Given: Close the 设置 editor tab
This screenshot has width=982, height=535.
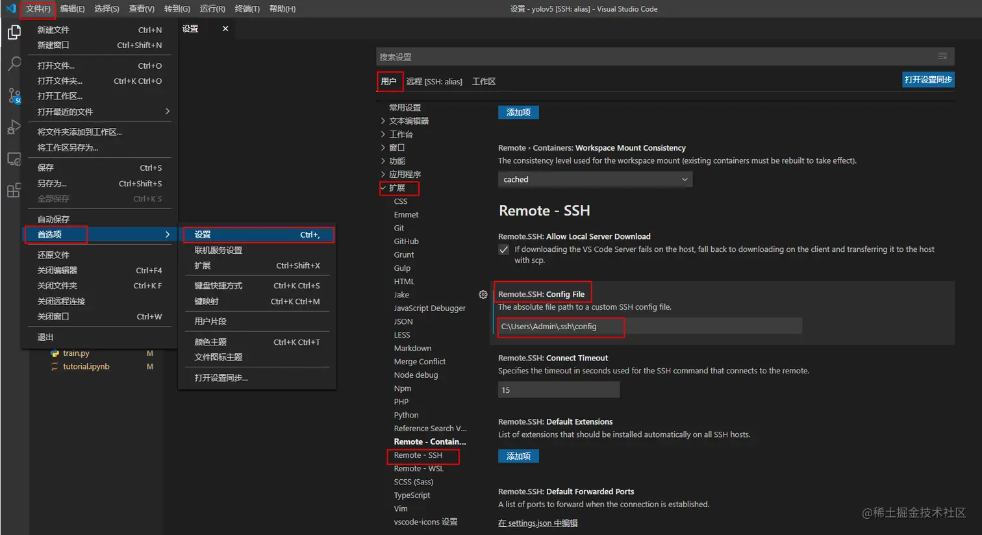Looking at the screenshot, I should click(225, 29).
